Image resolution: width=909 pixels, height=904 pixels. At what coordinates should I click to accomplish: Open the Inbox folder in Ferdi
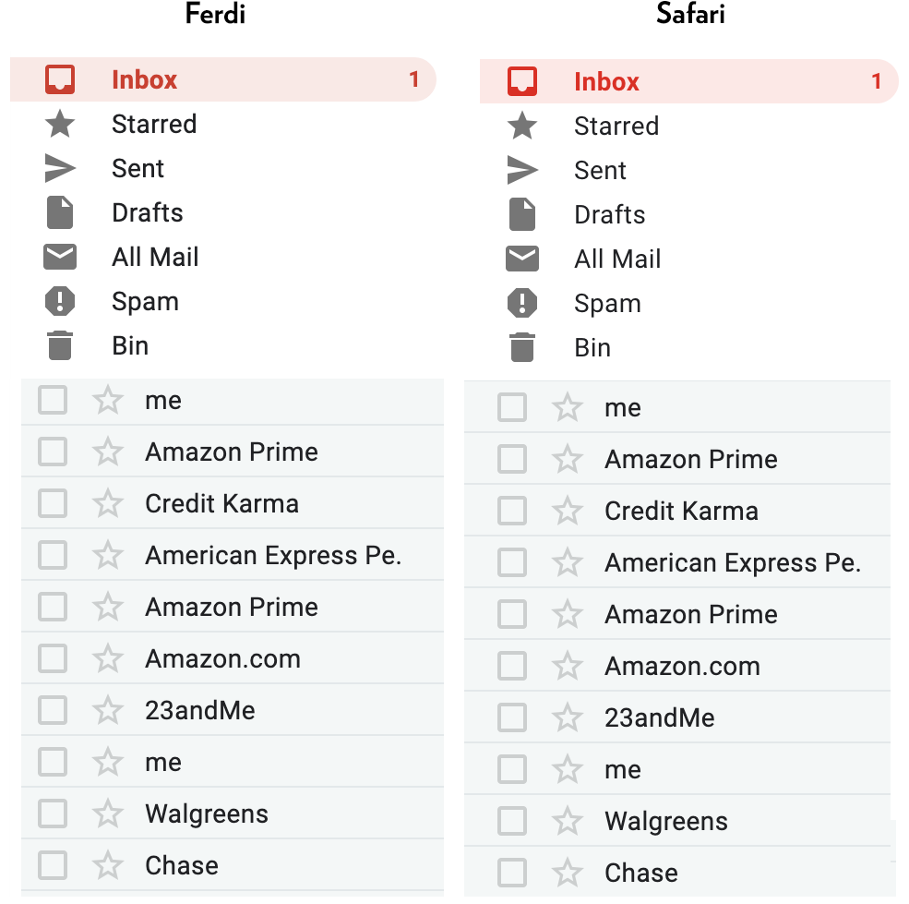click(143, 79)
